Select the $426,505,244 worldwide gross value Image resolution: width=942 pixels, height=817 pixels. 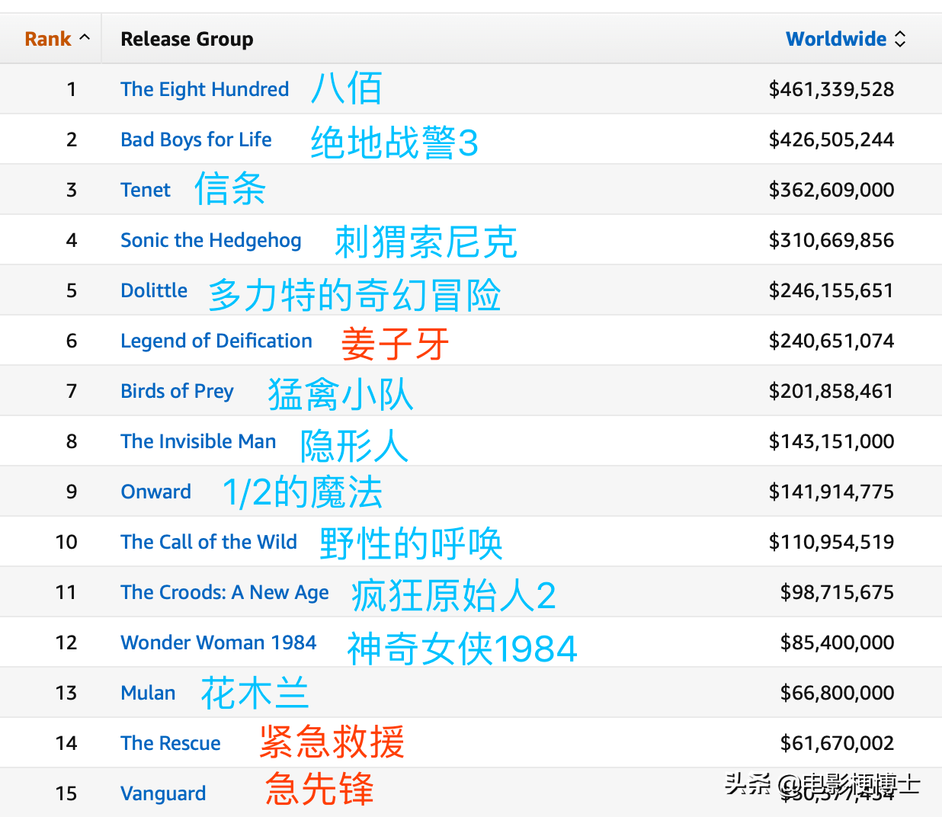click(831, 139)
